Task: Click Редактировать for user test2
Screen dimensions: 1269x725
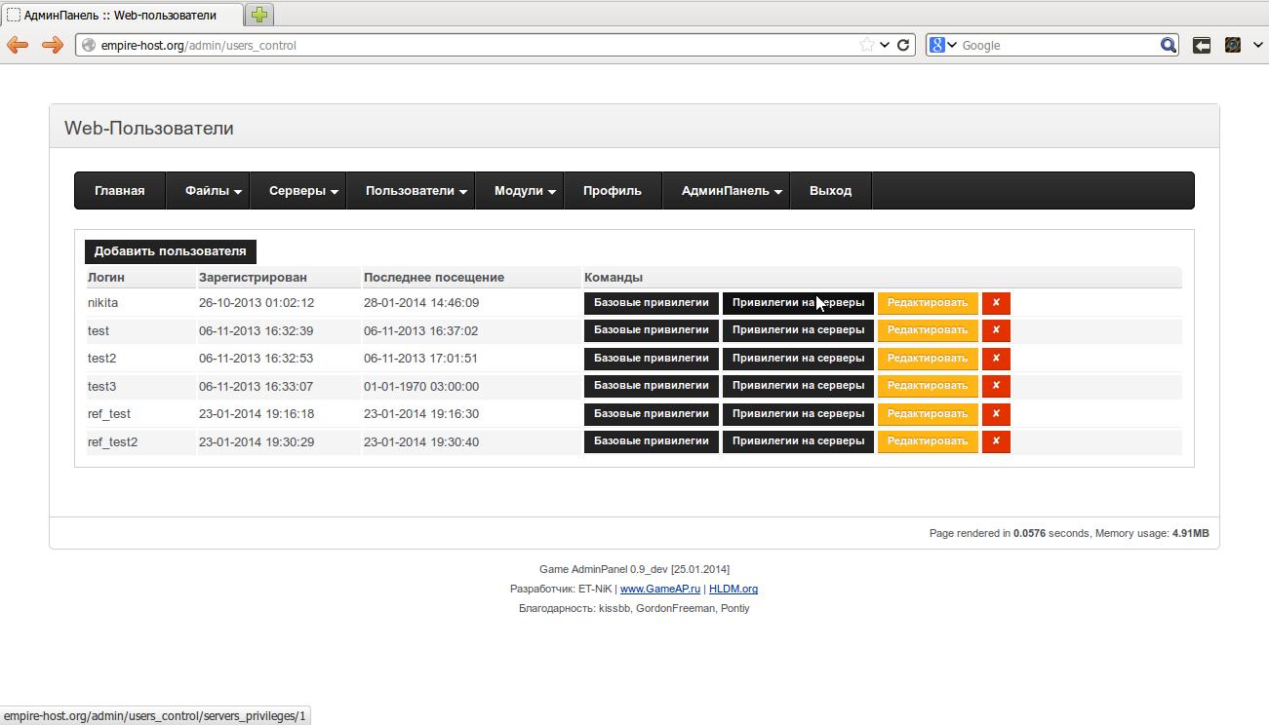Action: point(927,359)
